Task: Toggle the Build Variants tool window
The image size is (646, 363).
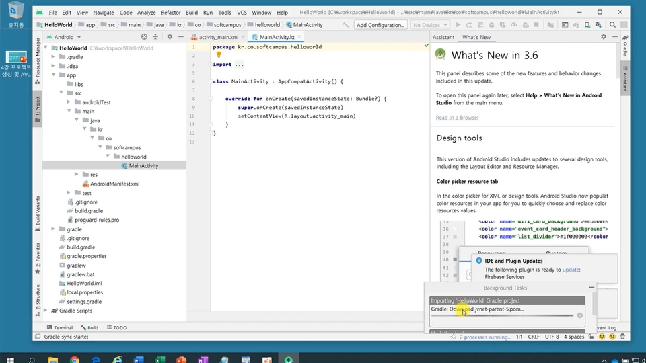Action: pyautogui.click(x=38, y=214)
